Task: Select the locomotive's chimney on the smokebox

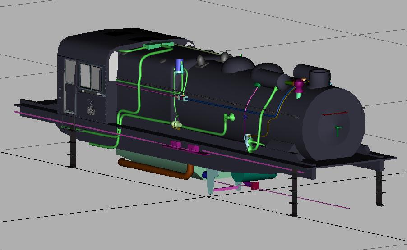Action: [318, 77]
